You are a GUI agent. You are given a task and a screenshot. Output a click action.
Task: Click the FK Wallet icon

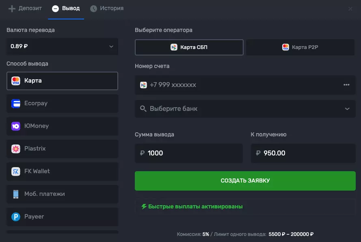tap(16, 171)
